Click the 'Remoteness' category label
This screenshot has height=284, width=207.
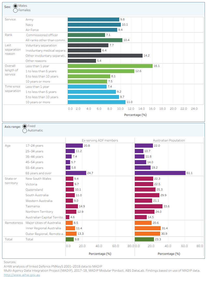tap(14, 223)
